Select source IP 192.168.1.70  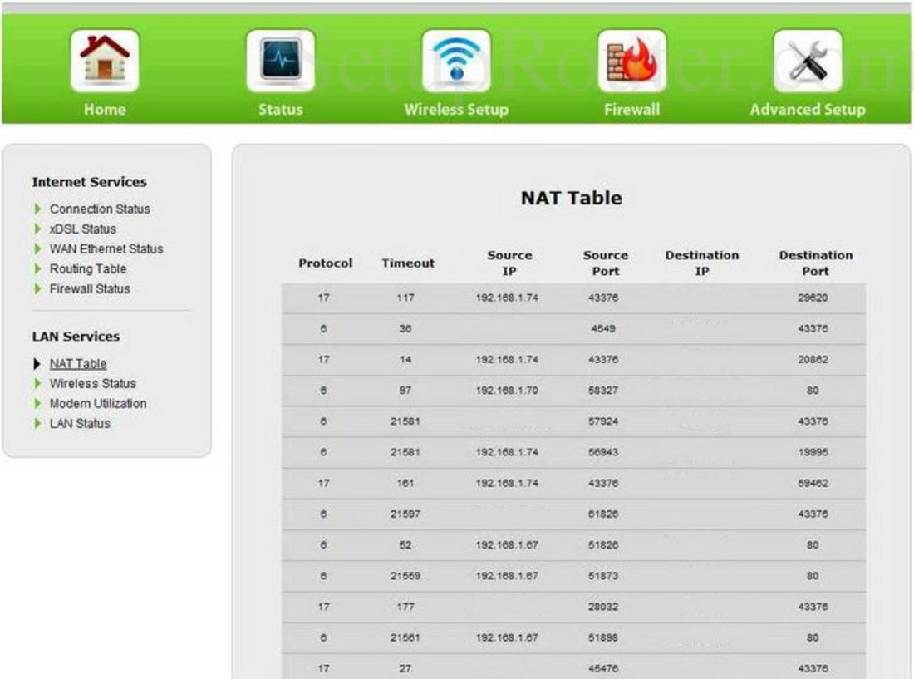point(507,390)
